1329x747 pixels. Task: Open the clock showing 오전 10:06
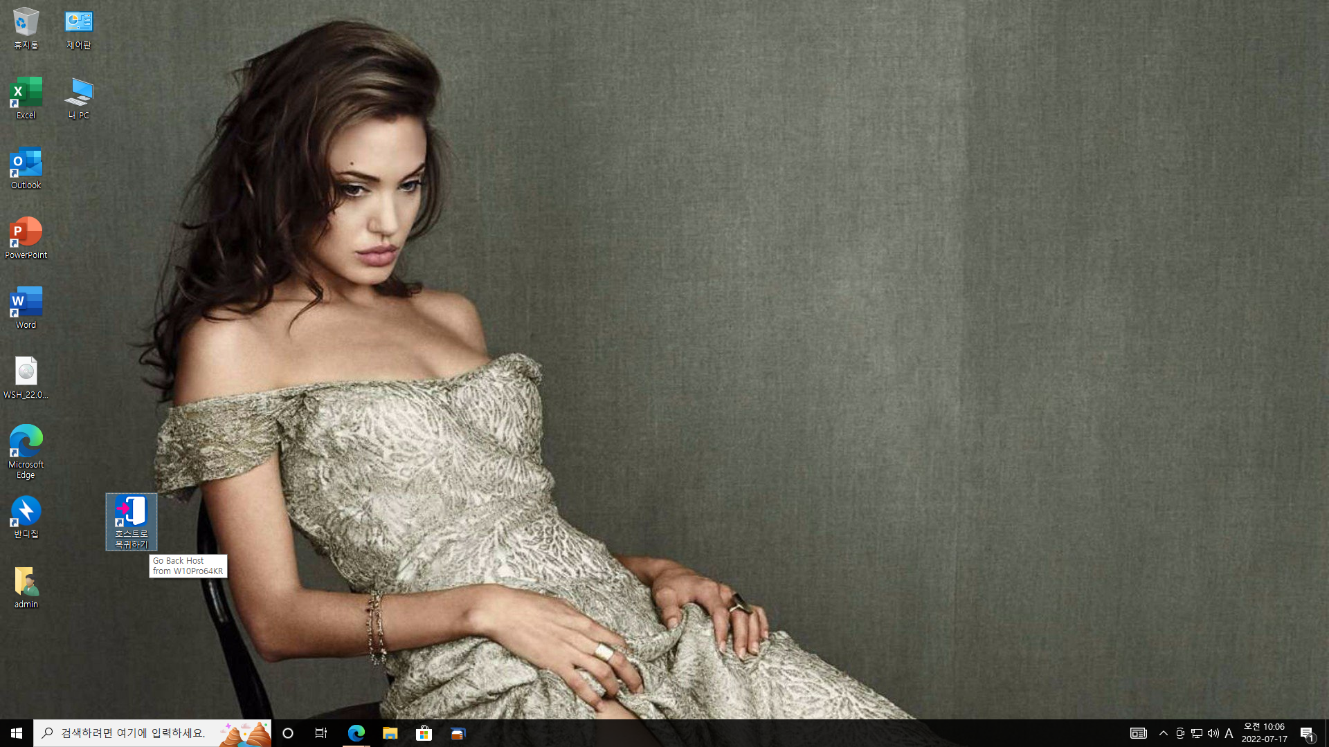(1265, 733)
